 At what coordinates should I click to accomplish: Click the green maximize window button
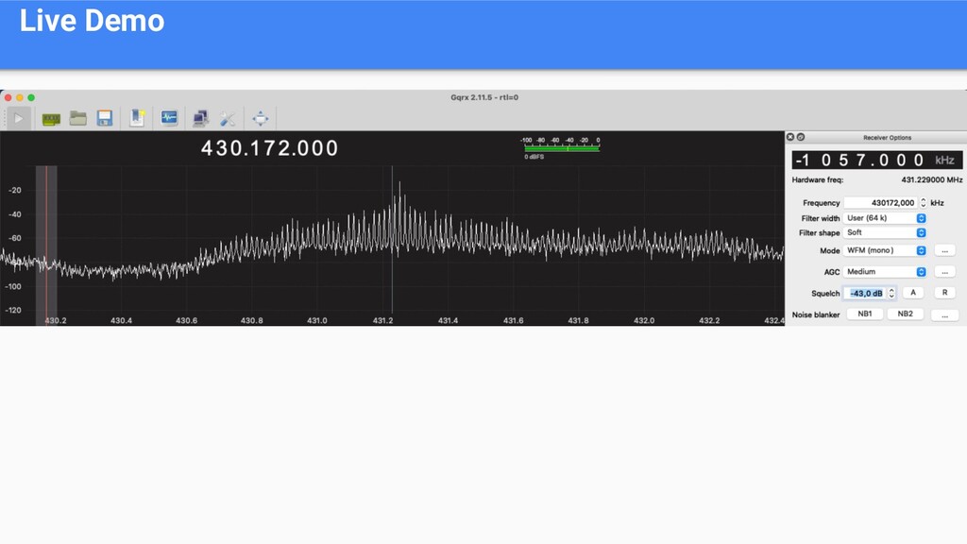coord(31,97)
